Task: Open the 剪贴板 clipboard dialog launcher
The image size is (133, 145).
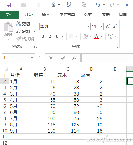Action: point(35,47)
